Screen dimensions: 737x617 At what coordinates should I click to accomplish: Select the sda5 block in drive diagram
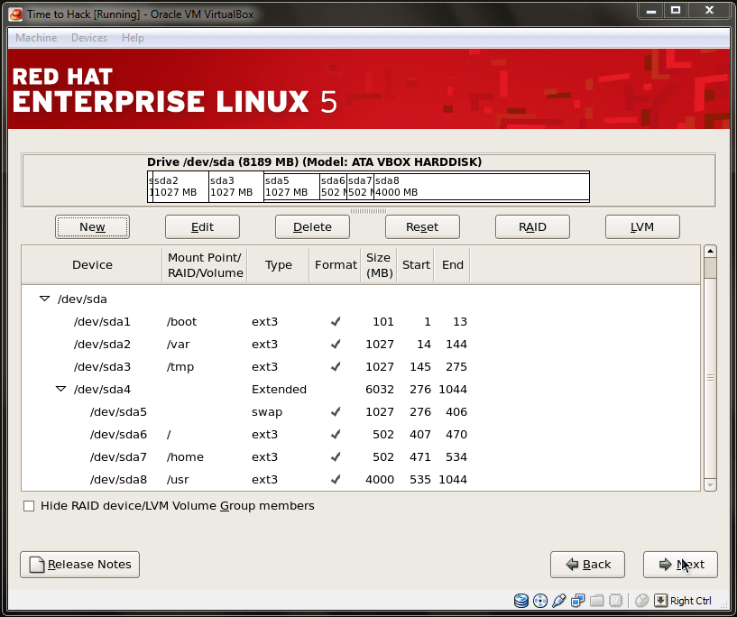(x=291, y=187)
